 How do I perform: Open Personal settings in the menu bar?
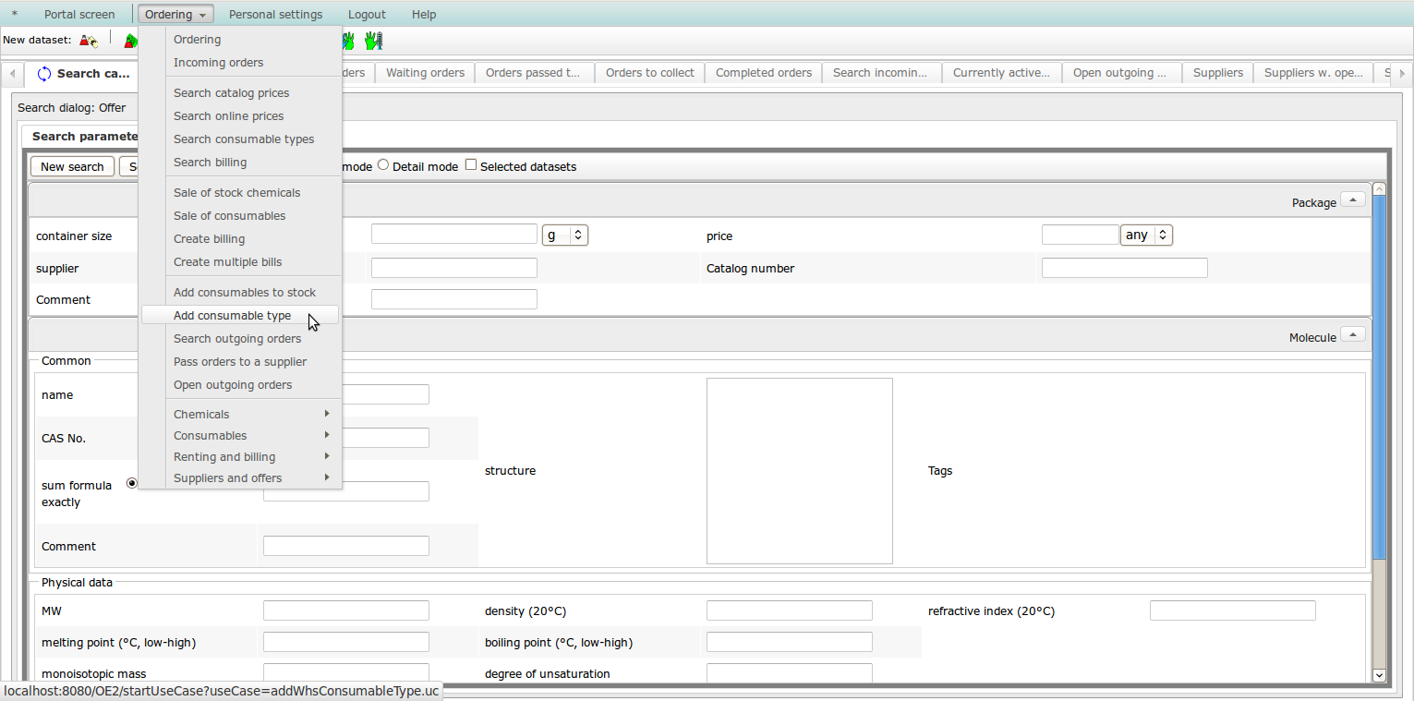click(275, 15)
